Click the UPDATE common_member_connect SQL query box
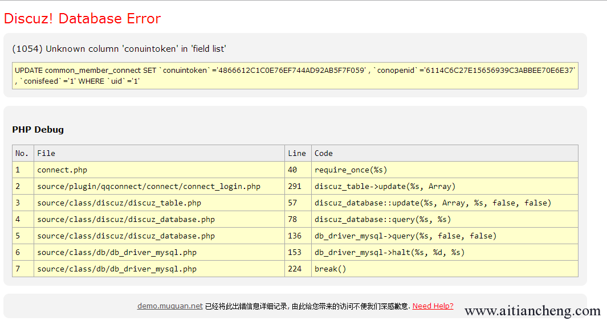This screenshot has width=607, height=321. pyautogui.click(x=295, y=76)
